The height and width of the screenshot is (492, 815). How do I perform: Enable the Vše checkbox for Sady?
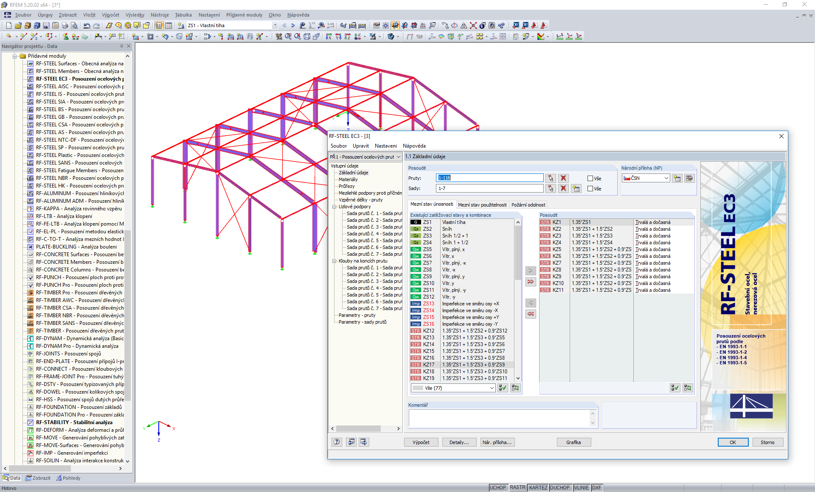tap(590, 189)
